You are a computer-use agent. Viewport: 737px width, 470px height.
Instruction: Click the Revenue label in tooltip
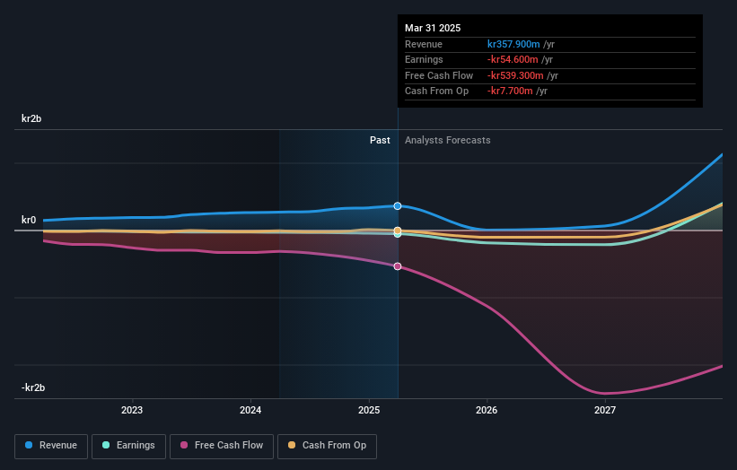[x=424, y=44]
